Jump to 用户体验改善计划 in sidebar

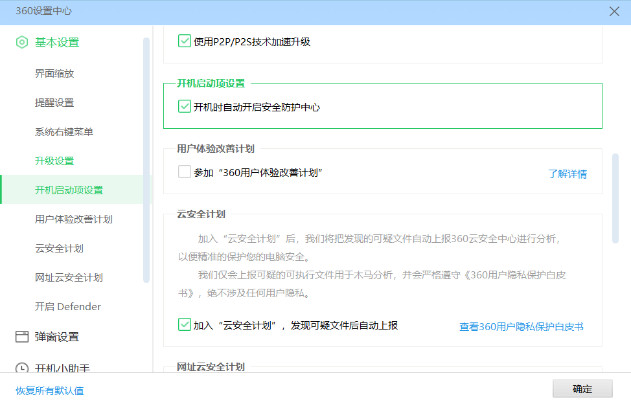(x=74, y=219)
